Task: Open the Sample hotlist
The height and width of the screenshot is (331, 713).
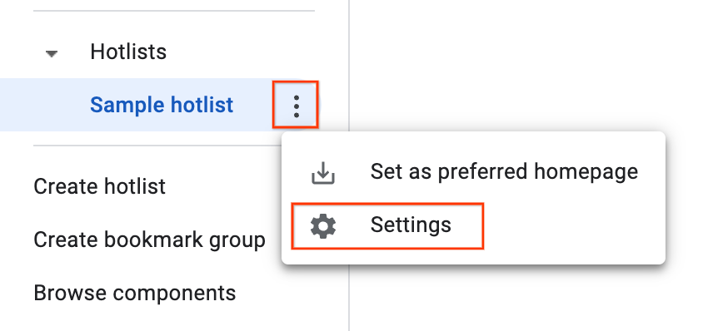Action: (162, 105)
